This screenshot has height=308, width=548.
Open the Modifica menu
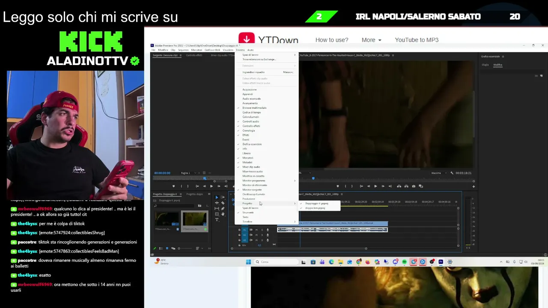(163, 50)
